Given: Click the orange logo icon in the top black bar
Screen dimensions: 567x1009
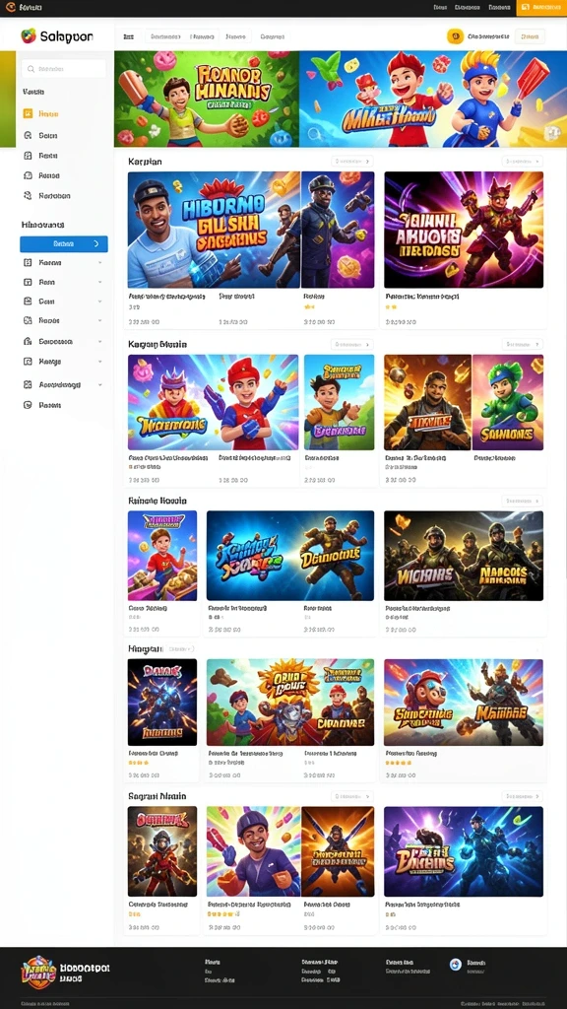Looking at the screenshot, I should (x=10, y=7).
